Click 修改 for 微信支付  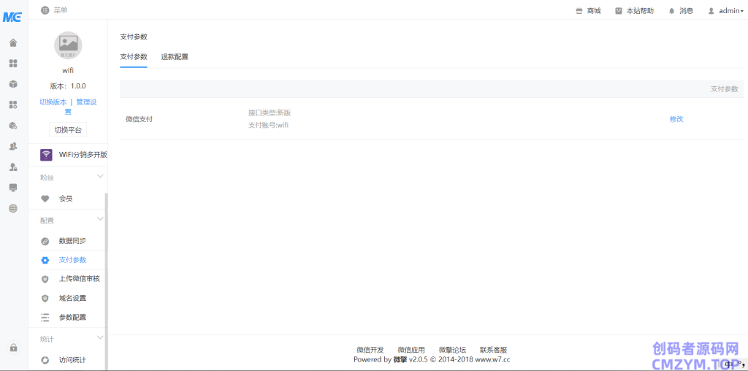676,119
